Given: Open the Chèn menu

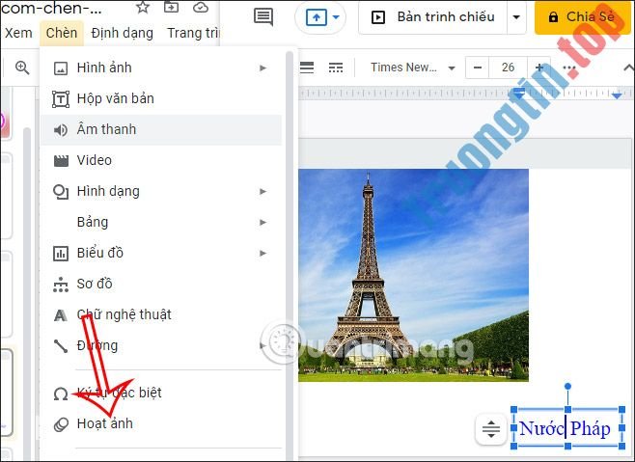Looking at the screenshot, I should click(x=62, y=33).
